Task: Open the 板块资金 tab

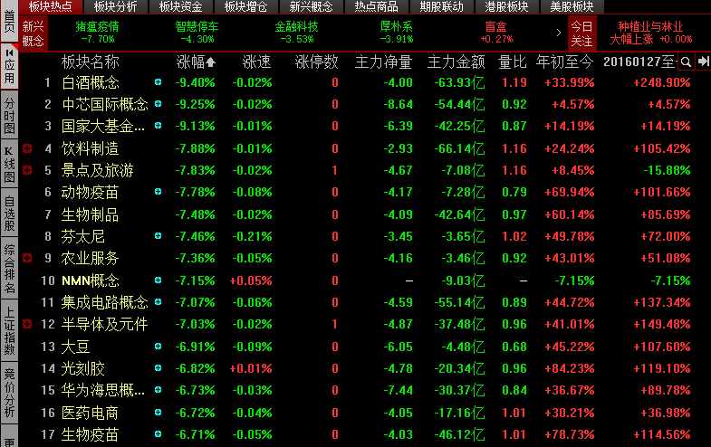Action: click(180, 6)
